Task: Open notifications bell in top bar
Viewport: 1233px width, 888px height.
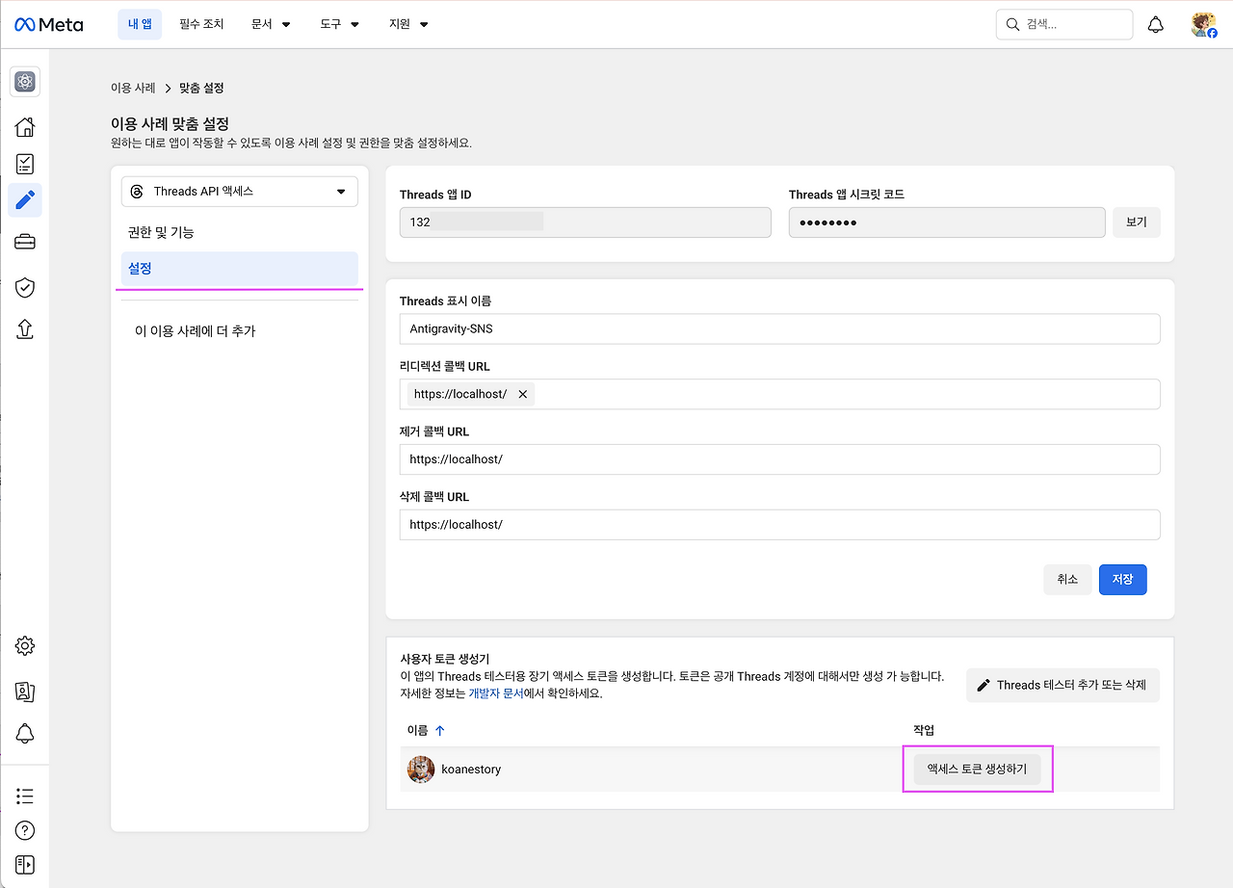Action: [x=1156, y=25]
